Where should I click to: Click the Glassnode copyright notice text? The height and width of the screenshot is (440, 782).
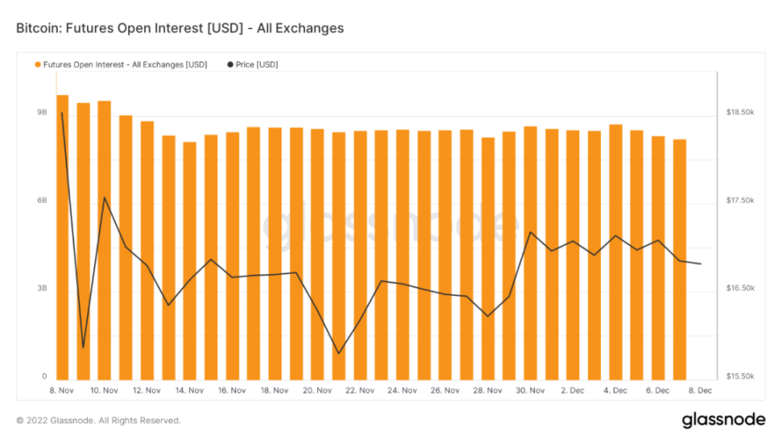point(98,421)
